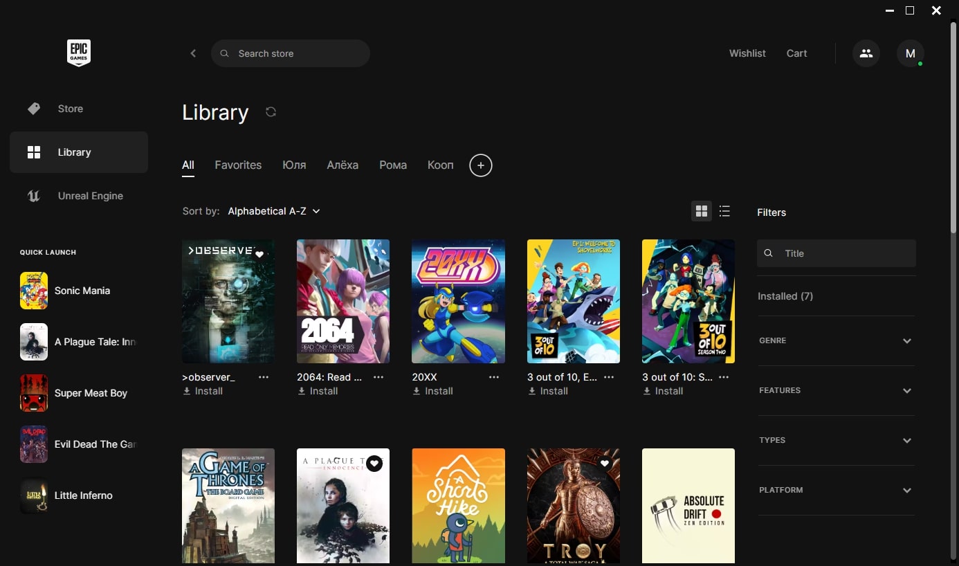Image resolution: width=959 pixels, height=566 pixels.
Task: Expand the PLATFORM filter
Action: 836,491
